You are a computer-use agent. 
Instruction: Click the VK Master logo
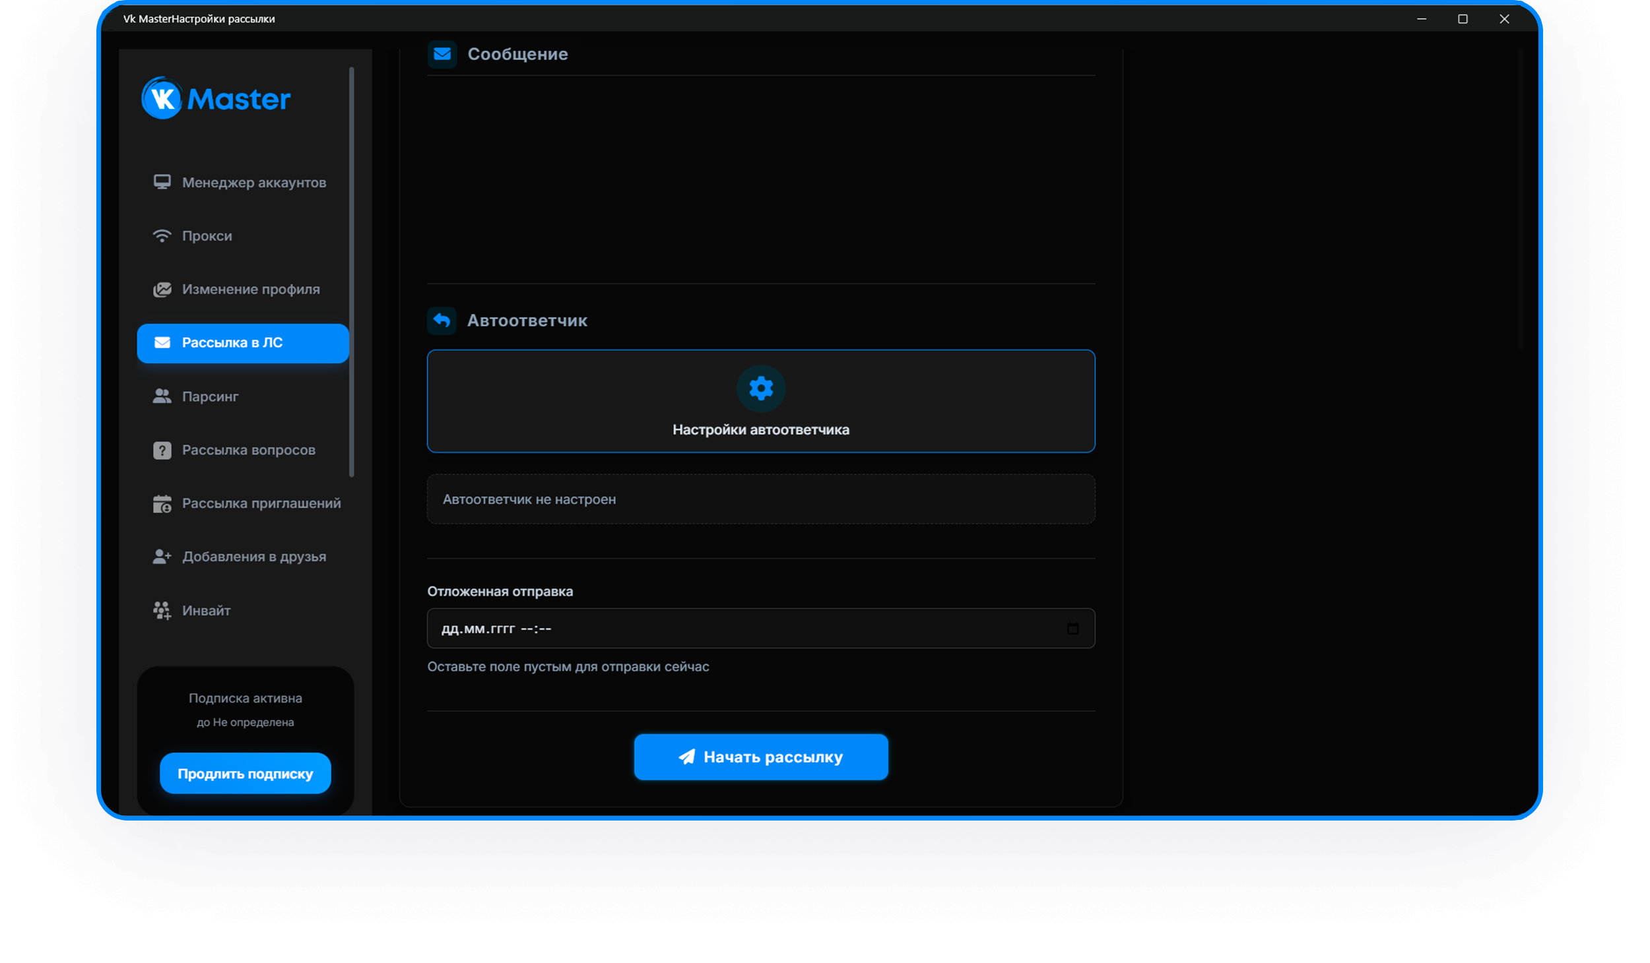pyautogui.click(x=215, y=98)
